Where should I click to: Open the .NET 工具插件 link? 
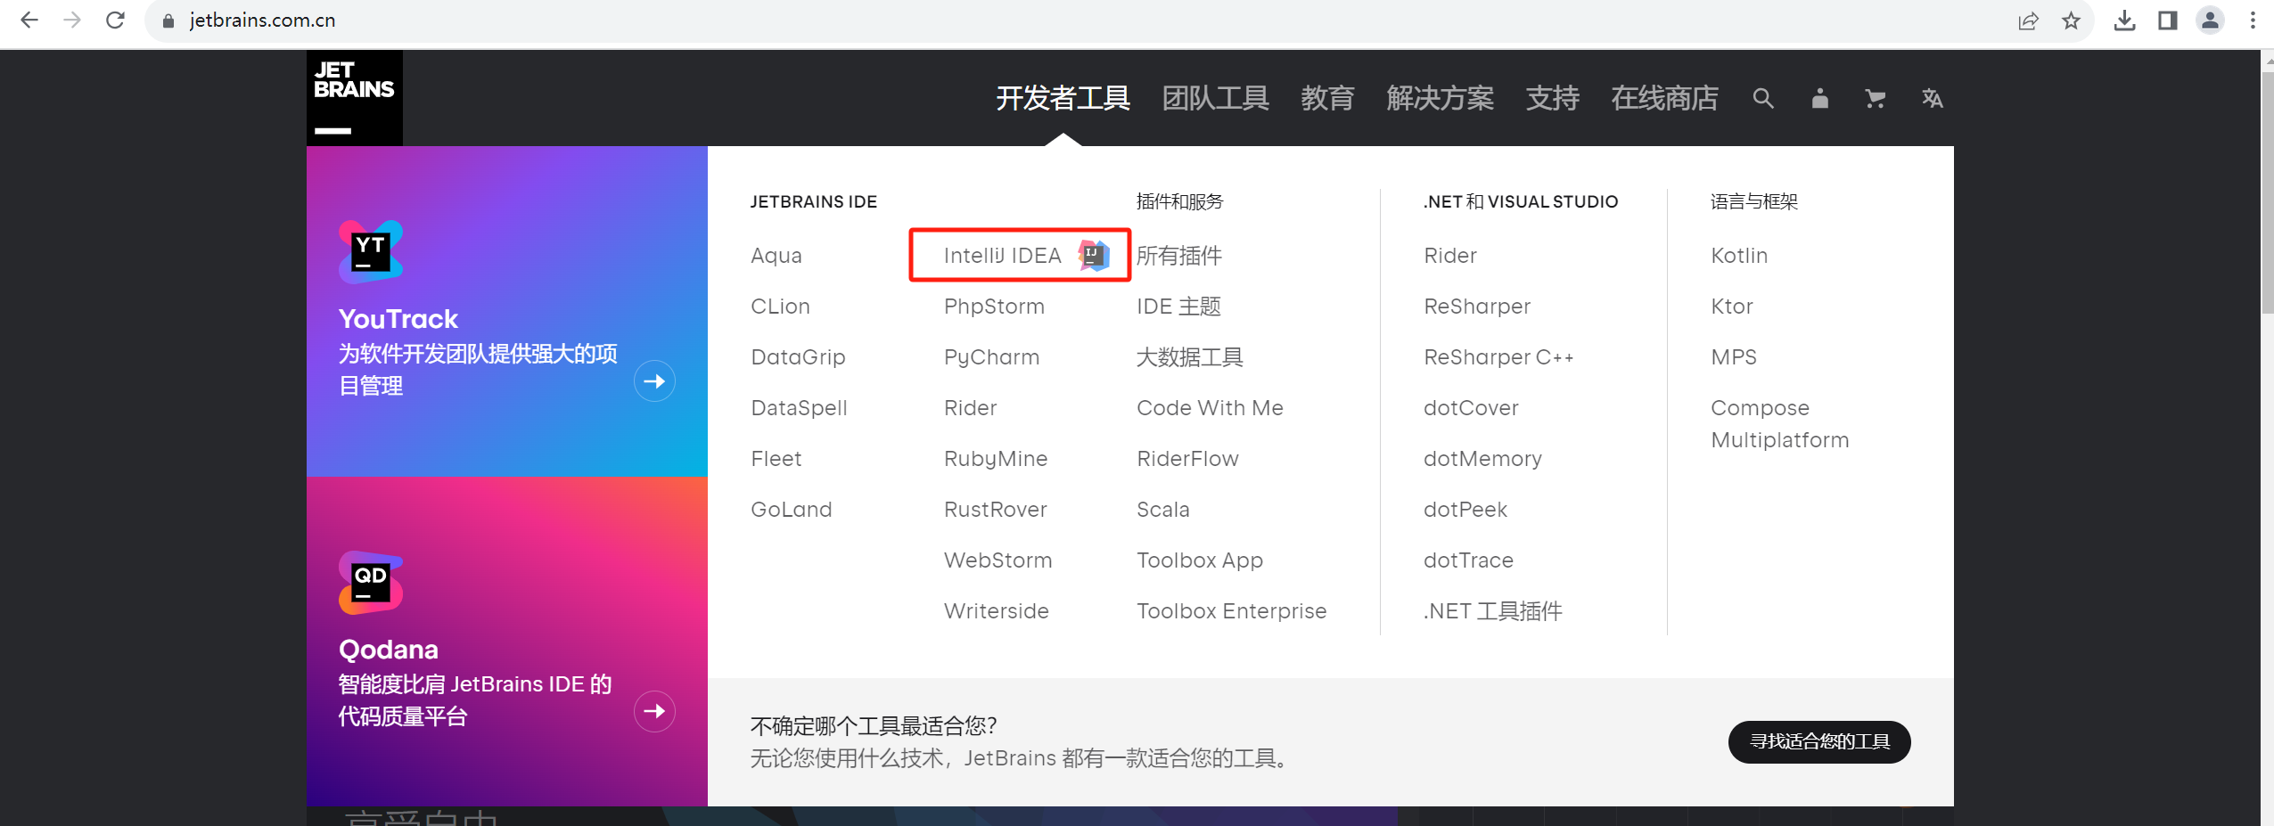1492,611
